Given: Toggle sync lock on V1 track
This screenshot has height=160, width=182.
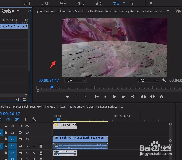Looking at the screenshot, I should (x=20, y=139).
